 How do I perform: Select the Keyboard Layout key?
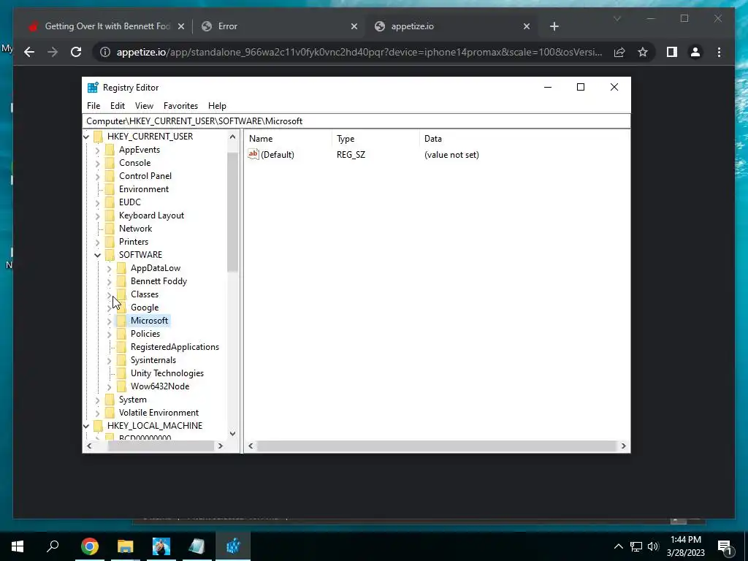(x=151, y=215)
